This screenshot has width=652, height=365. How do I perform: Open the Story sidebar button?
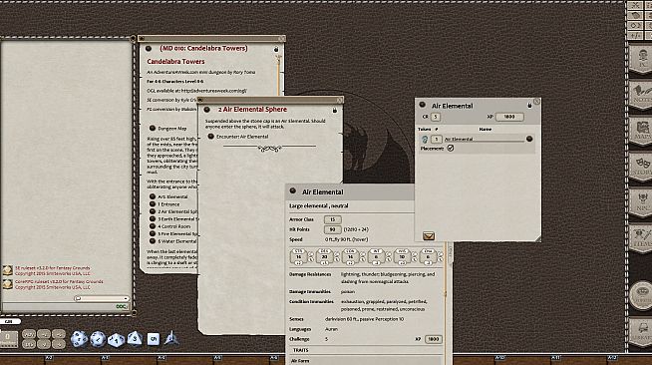point(642,168)
